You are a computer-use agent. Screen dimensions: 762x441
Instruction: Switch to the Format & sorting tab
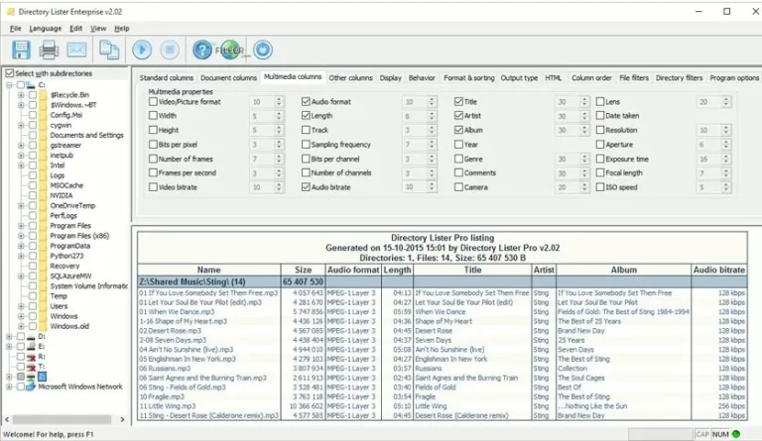(469, 77)
